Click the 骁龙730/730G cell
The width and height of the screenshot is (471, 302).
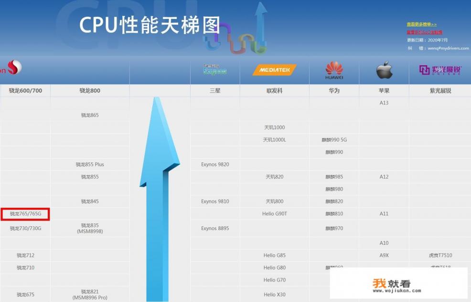pyautogui.click(x=25, y=228)
